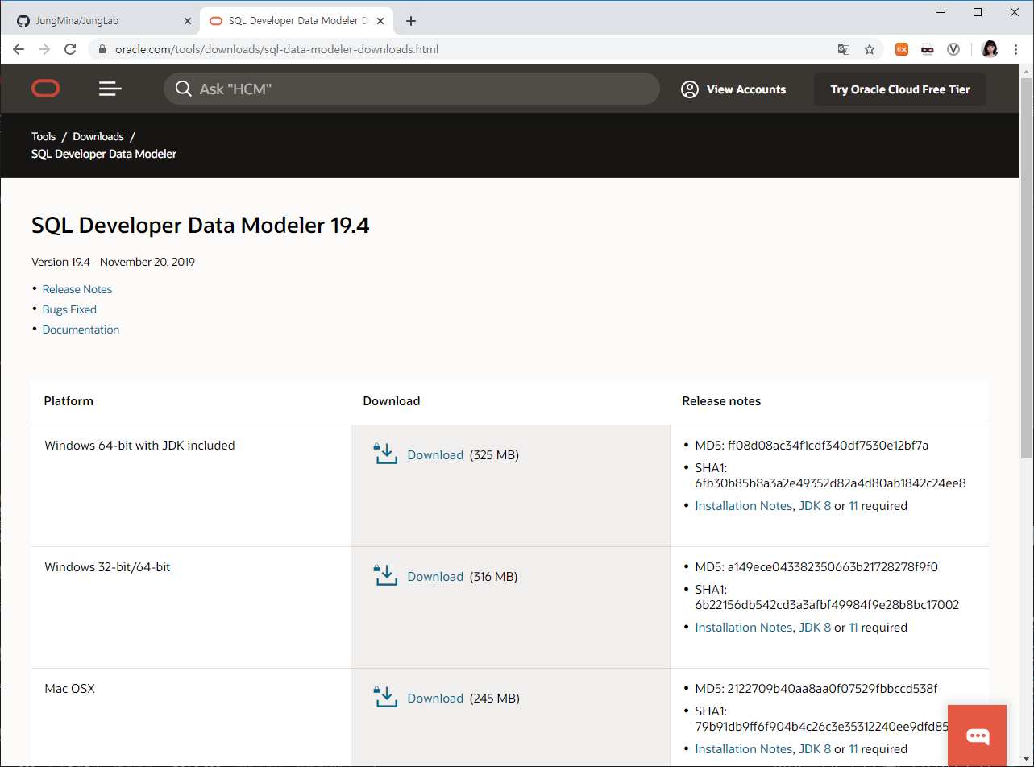Click the Release notes column header
The height and width of the screenshot is (767, 1034).
pos(721,400)
